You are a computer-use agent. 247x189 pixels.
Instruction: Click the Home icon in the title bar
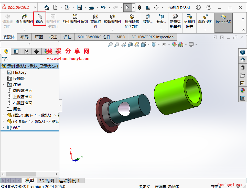(x=47, y=7)
